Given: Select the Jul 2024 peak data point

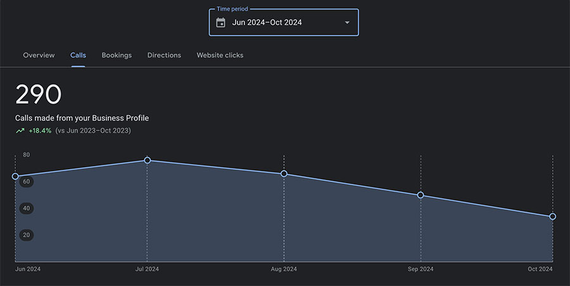Looking at the screenshot, I should tap(147, 160).
